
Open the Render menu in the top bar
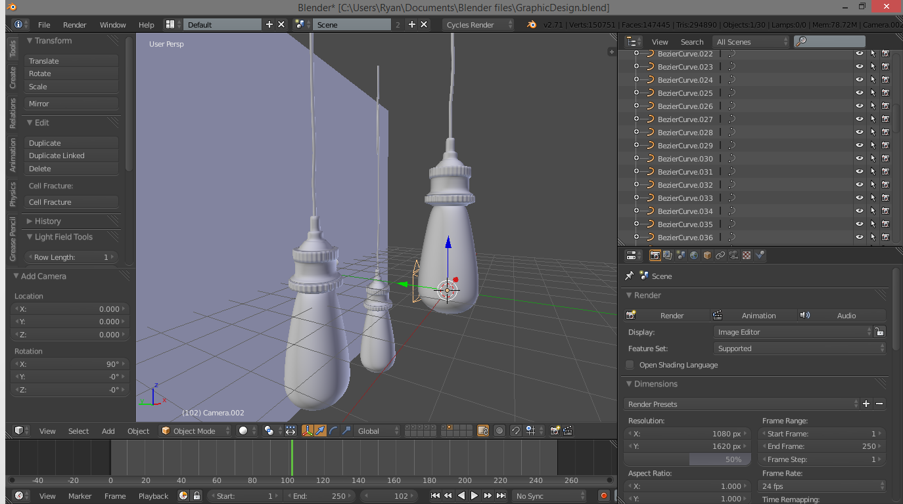75,25
